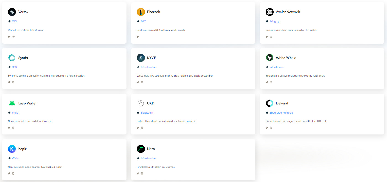
Task: Select the Stablecoin tag under UXD
Action: click(x=147, y=112)
